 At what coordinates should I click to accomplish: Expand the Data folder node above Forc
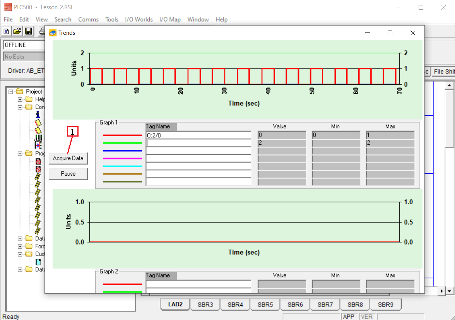coord(20,239)
